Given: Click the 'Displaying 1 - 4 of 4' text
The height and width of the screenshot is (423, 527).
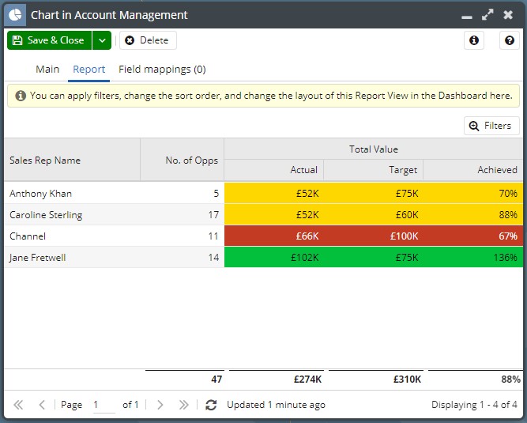Looking at the screenshot, I should [474, 405].
